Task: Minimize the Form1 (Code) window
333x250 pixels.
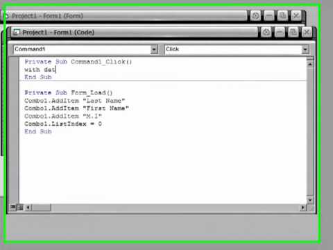Action: coord(280,32)
